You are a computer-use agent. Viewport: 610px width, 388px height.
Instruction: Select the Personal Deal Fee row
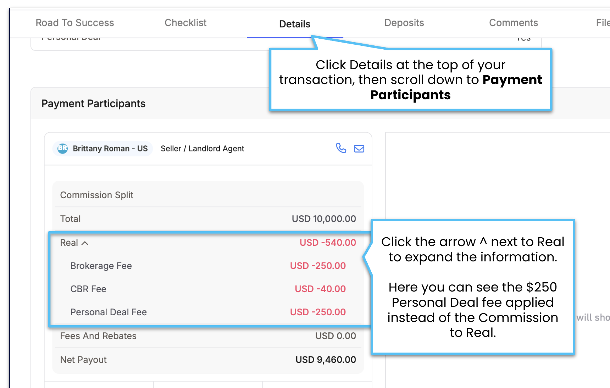point(208,312)
